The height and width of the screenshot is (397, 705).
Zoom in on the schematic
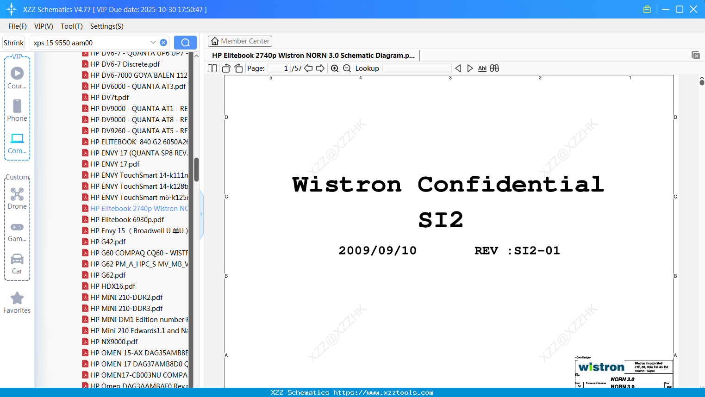[x=335, y=68]
